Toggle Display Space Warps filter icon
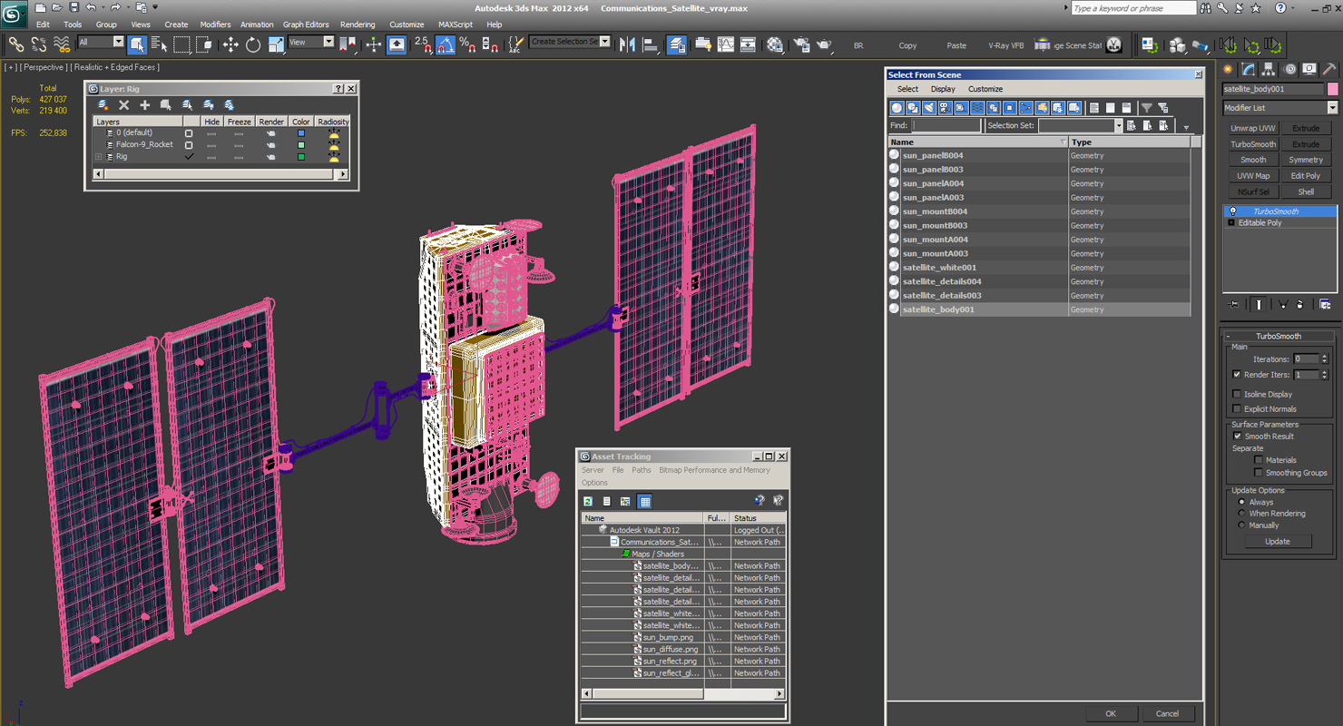1343x726 pixels. (977, 108)
